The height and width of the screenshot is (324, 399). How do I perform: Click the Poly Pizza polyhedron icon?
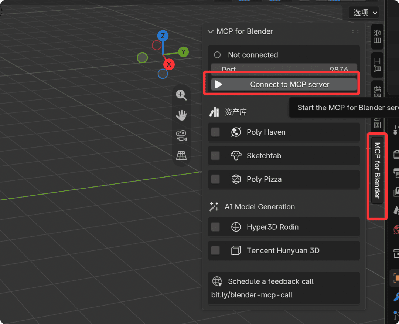coord(236,179)
